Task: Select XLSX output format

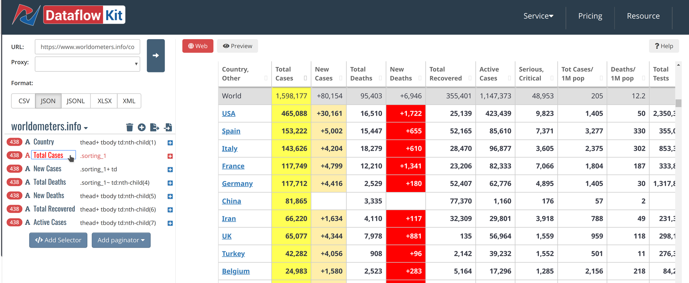Action: coord(104,101)
